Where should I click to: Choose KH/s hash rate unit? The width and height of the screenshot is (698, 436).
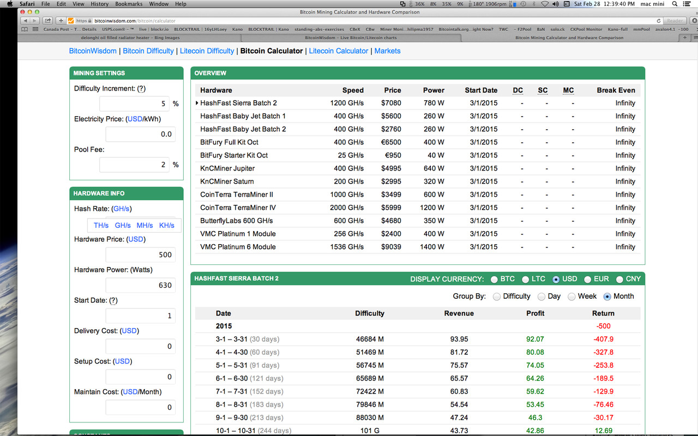point(167,225)
